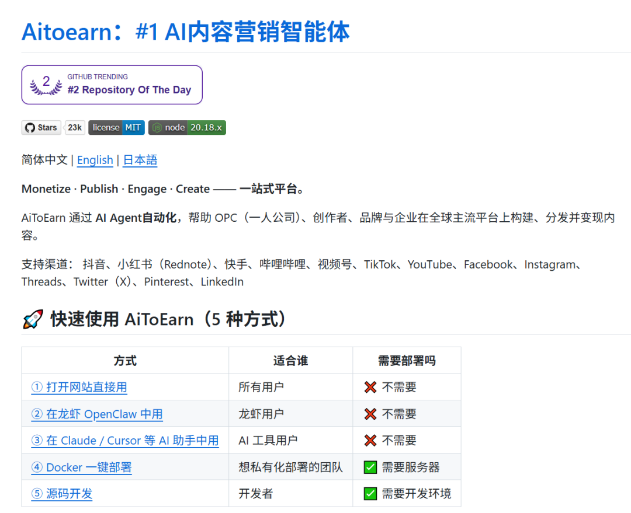Image resolution: width=631 pixels, height=513 pixels.
Task: Click the 不需要 text in 龙虾用户 row
Action: [x=399, y=414]
